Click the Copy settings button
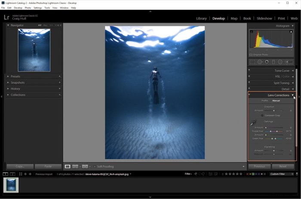 pyautogui.click(x=20, y=166)
